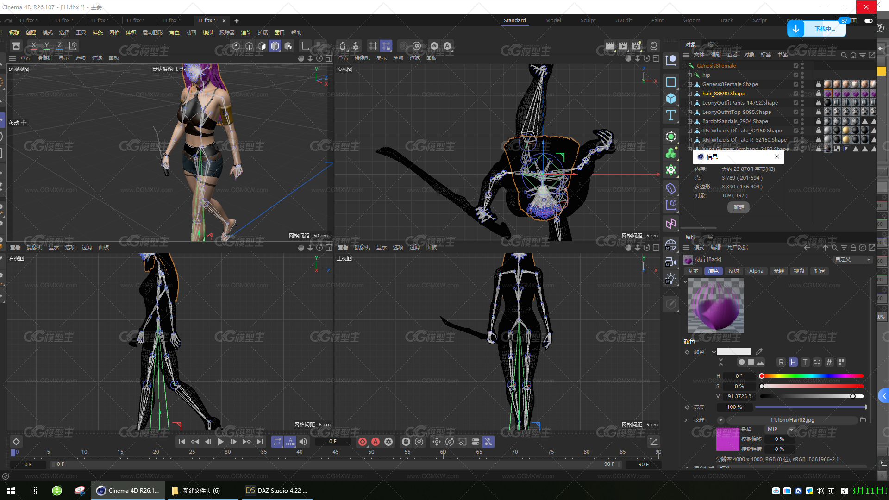Switch color mode to RGB with R button
The width and height of the screenshot is (889, 500).
pos(781,362)
